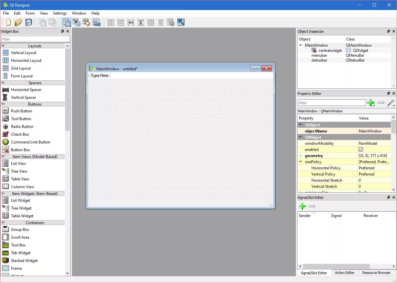The image size is (397, 283).
Task: Select statusbar in Object Inspector
Action: 319,60
